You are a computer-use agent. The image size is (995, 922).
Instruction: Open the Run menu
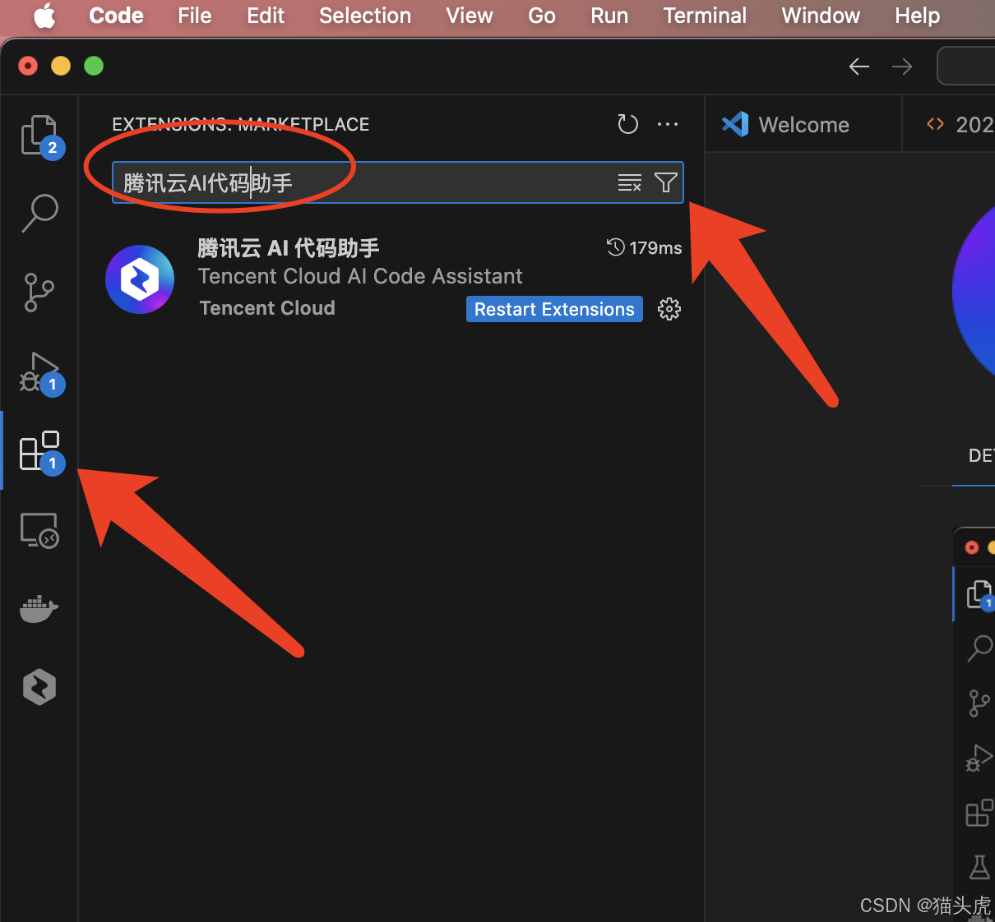tap(609, 16)
